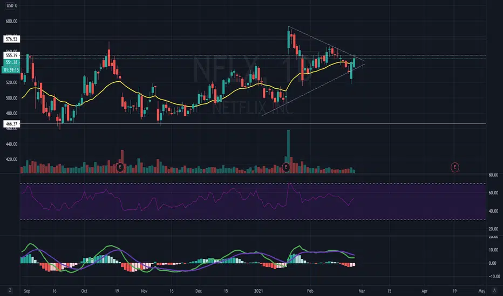Screen dimensions: 503x296
Task: Click the 2021 label on time axis
Action: [258, 291]
